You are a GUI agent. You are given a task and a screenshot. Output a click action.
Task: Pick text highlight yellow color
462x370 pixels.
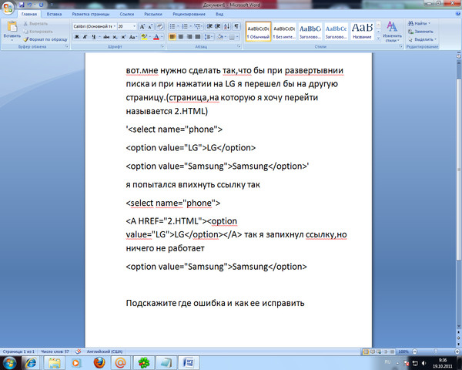[144, 37]
